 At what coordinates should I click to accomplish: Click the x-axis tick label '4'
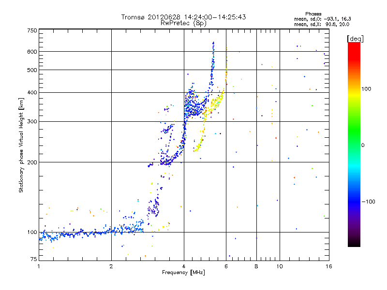point(184,266)
